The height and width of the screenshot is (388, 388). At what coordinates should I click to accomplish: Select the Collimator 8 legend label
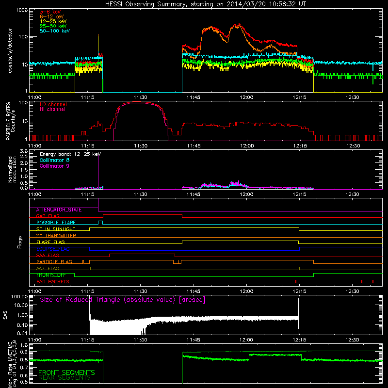(54, 160)
